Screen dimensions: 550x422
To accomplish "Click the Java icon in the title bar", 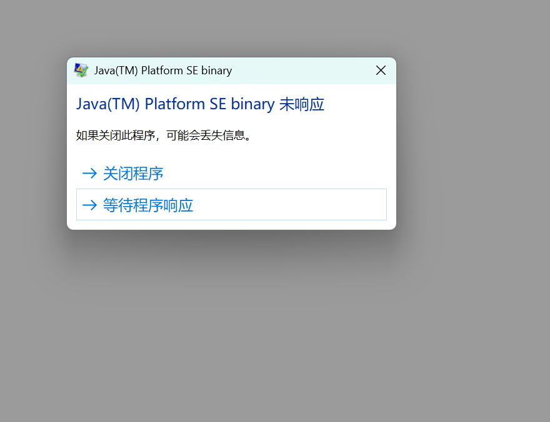I will click(x=81, y=71).
